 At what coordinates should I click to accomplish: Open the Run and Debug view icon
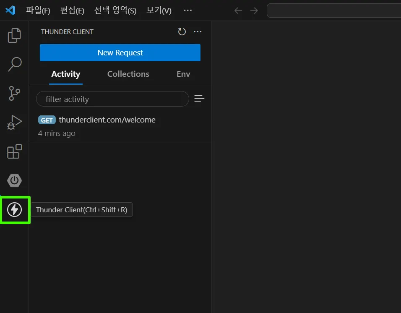(x=14, y=122)
